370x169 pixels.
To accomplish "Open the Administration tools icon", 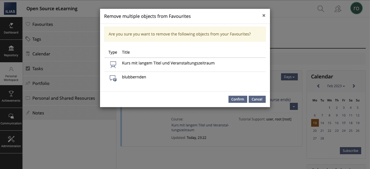I will pyautogui.click(x=11, y=139).
